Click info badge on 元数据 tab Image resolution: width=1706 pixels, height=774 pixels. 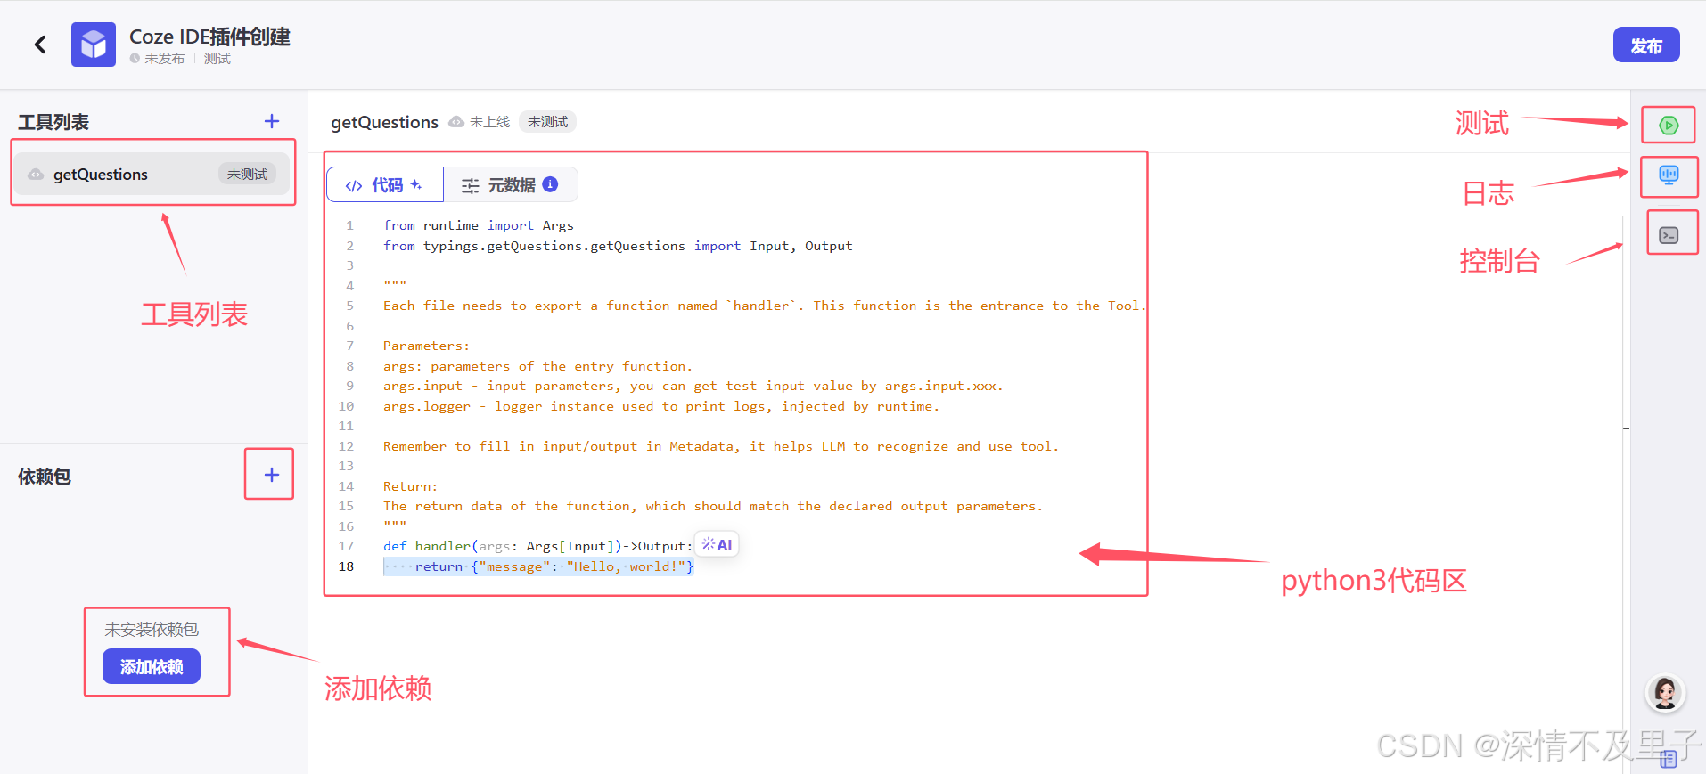tap(550, 184)
